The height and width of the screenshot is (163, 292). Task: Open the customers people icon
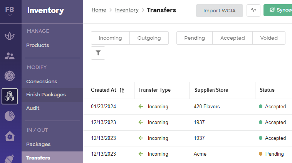[x=10, y=56]
